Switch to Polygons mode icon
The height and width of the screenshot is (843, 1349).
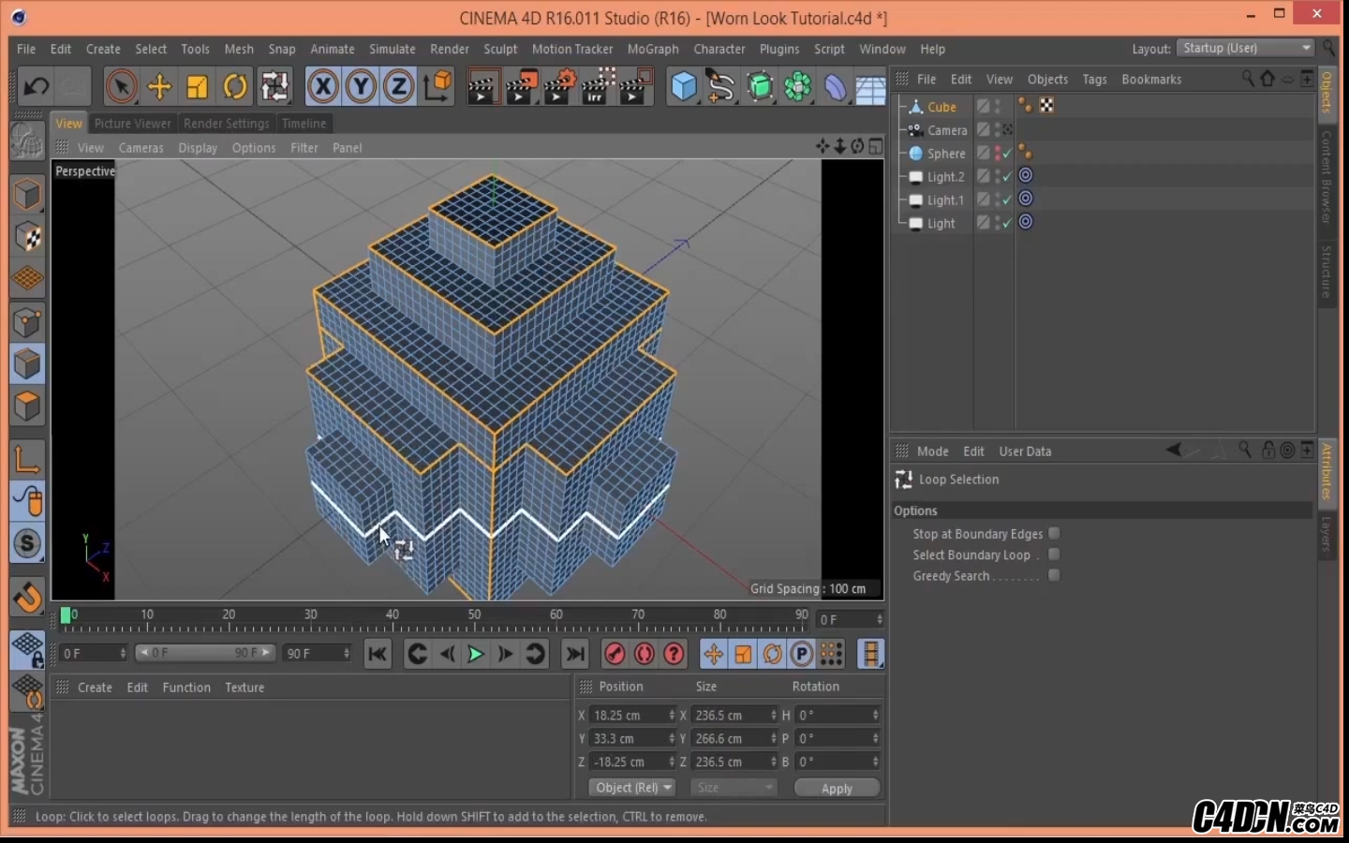tap(27, 407)
